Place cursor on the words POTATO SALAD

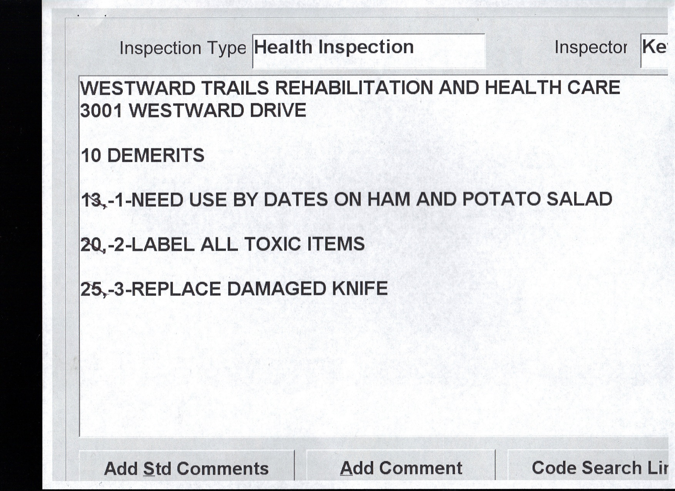[x=537, y=199]
